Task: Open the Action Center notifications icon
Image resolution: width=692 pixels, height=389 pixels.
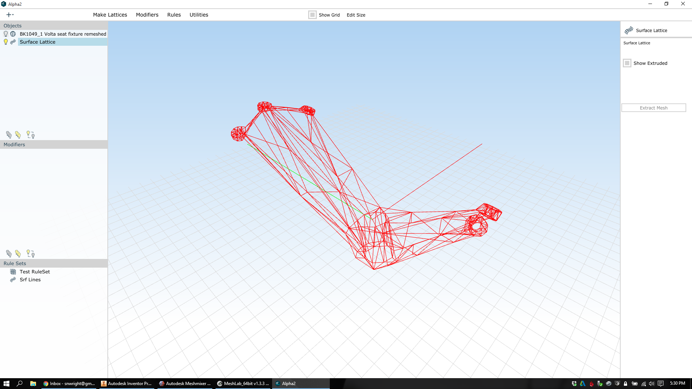Action: point(661,384)
